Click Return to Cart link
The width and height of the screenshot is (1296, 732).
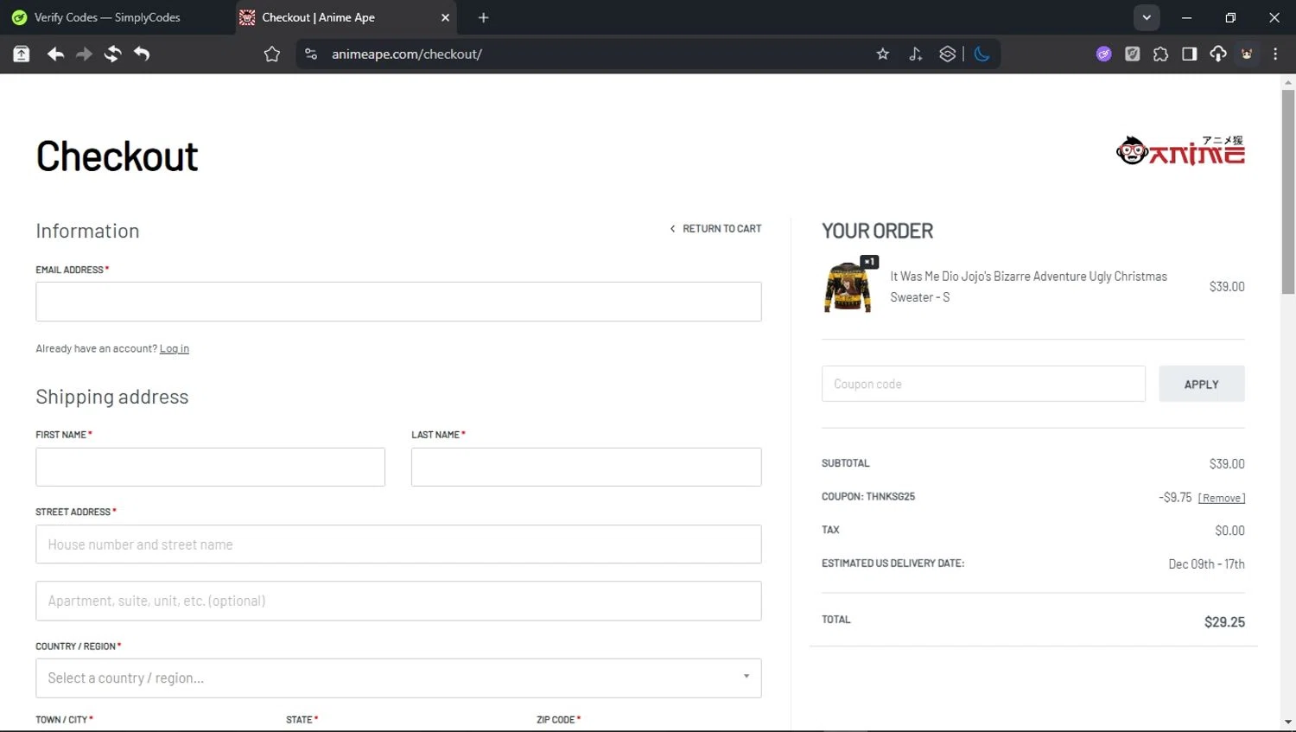click(x=716, y=228)
